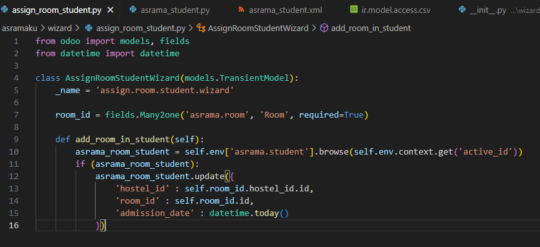Open the ir.model.access.csv tab
Image resolution: width=540 pixels, height=247 pixels.
pos(390,10)
